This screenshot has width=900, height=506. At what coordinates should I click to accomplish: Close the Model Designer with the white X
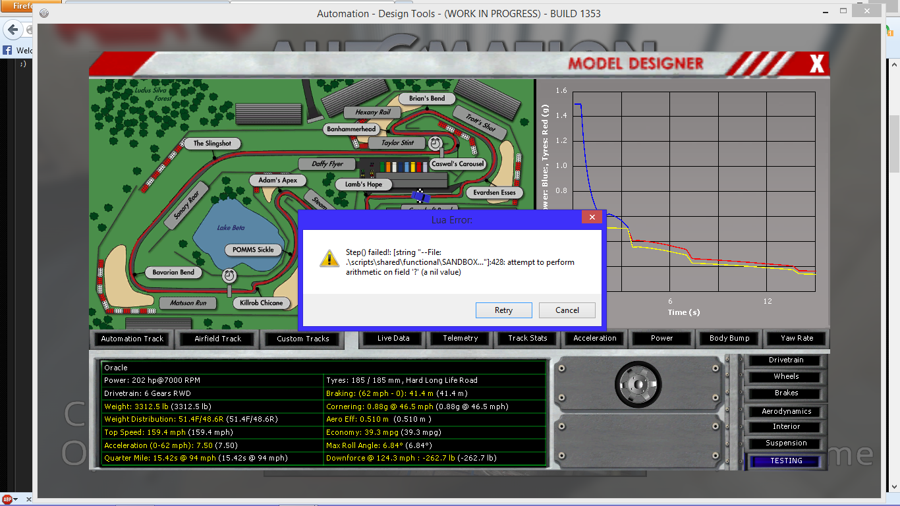pyautogui.click(x=816, y=64)
